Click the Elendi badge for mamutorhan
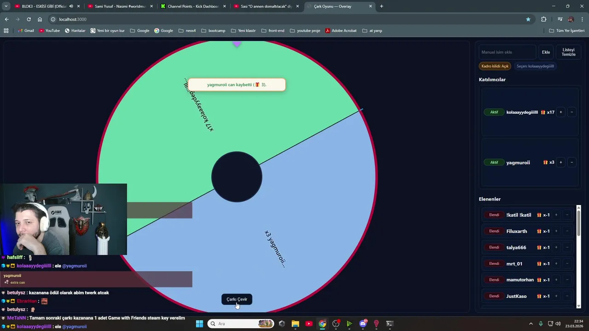 494,280
